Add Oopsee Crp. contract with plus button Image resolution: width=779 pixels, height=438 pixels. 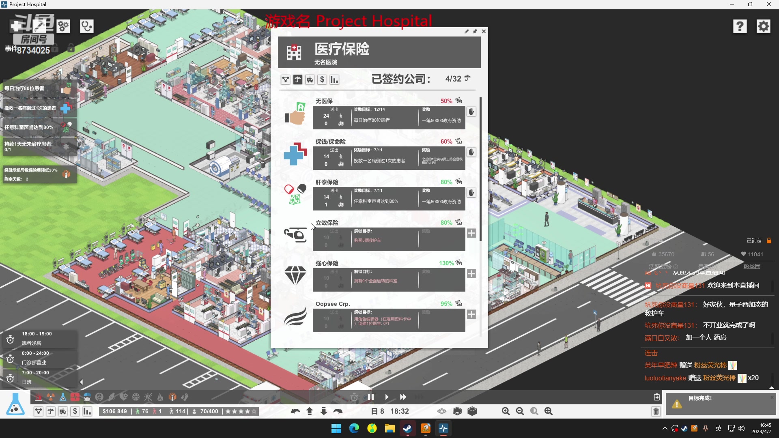[471, 314]
